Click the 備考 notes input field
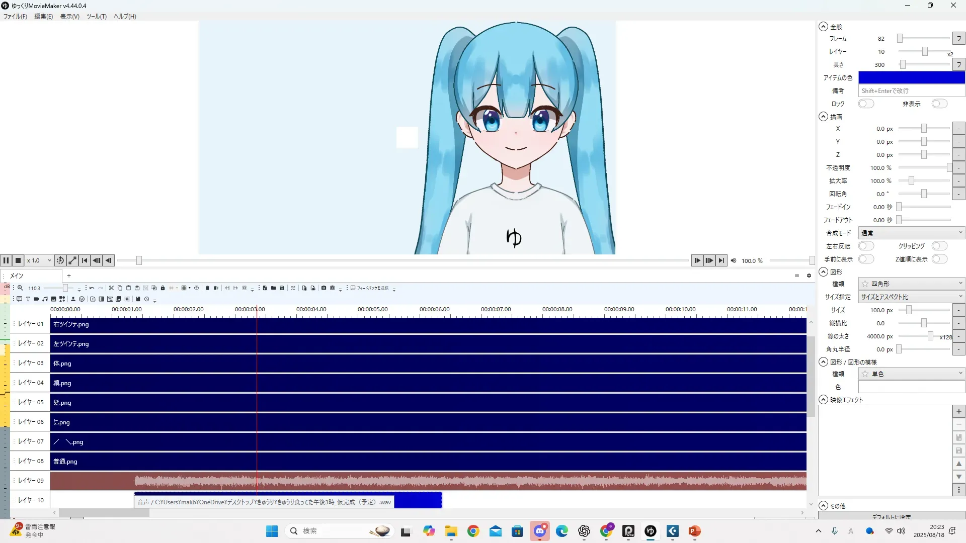966x543 pixels. tap(911, 90)
